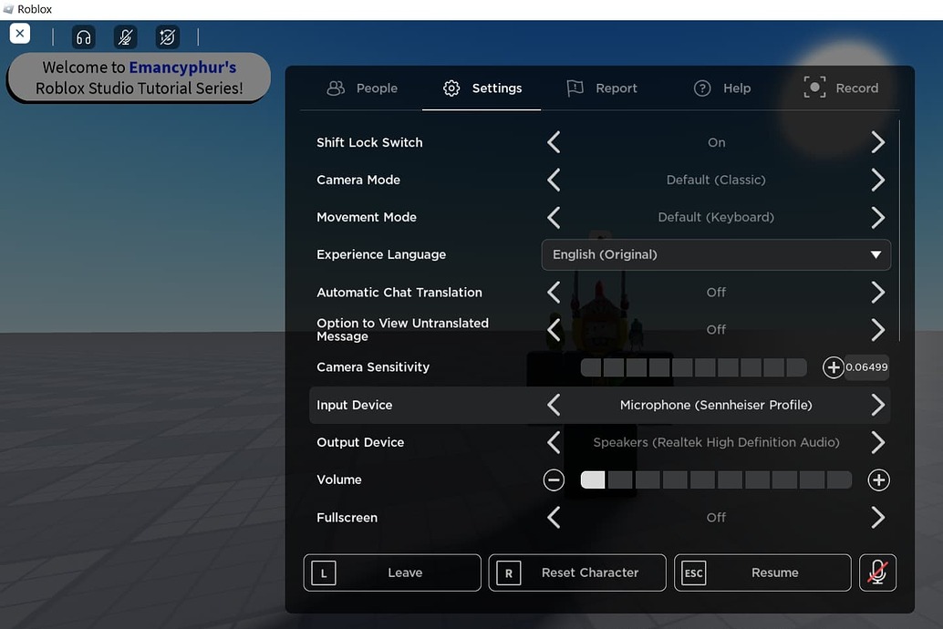
Task: Unmute the microphone icon in top toolbar
Action: pyautogui.click(x=125, y=36)
